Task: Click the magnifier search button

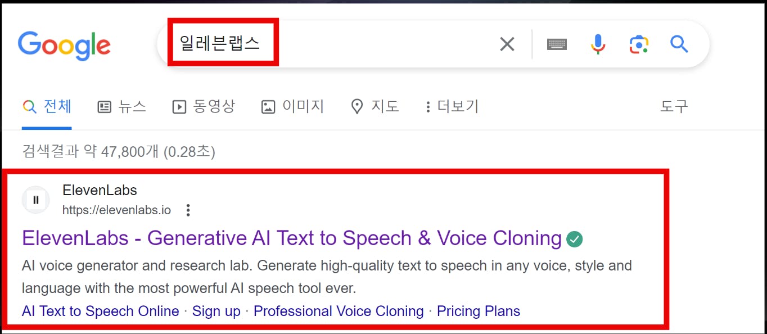Action: click(x=679, y=44)
